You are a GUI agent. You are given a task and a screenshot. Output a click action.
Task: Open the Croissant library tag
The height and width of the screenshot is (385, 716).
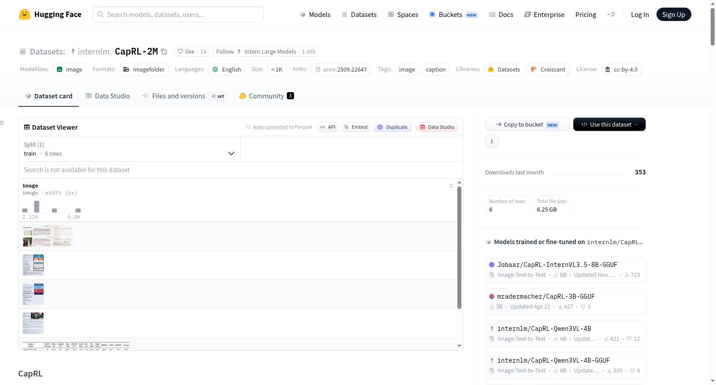point(548,69)
